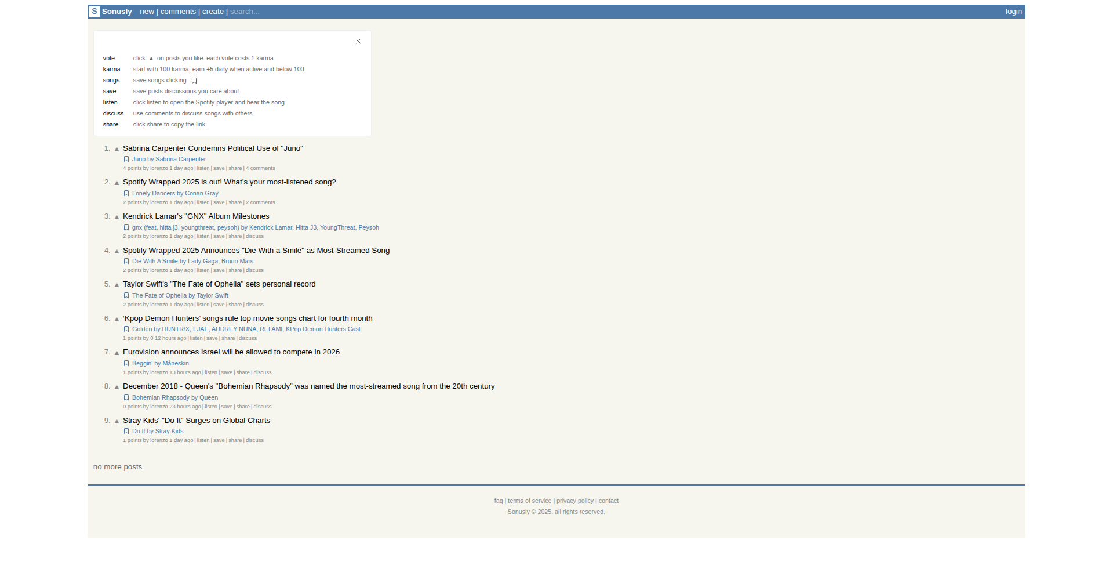This screenshot has height=576, width=1113.
Task: Listen to "Lonely Dancers by Conan Gray"
Action: [x=203, y=202]
